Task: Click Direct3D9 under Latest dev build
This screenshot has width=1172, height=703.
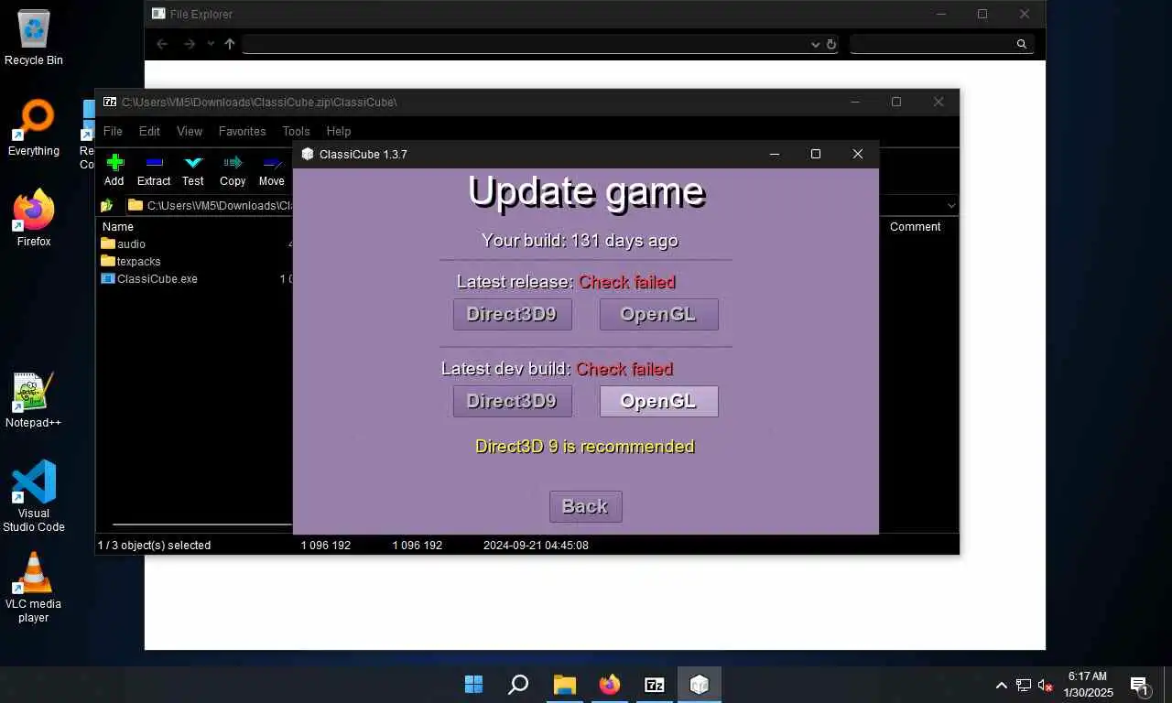Action: click(513, 401)
